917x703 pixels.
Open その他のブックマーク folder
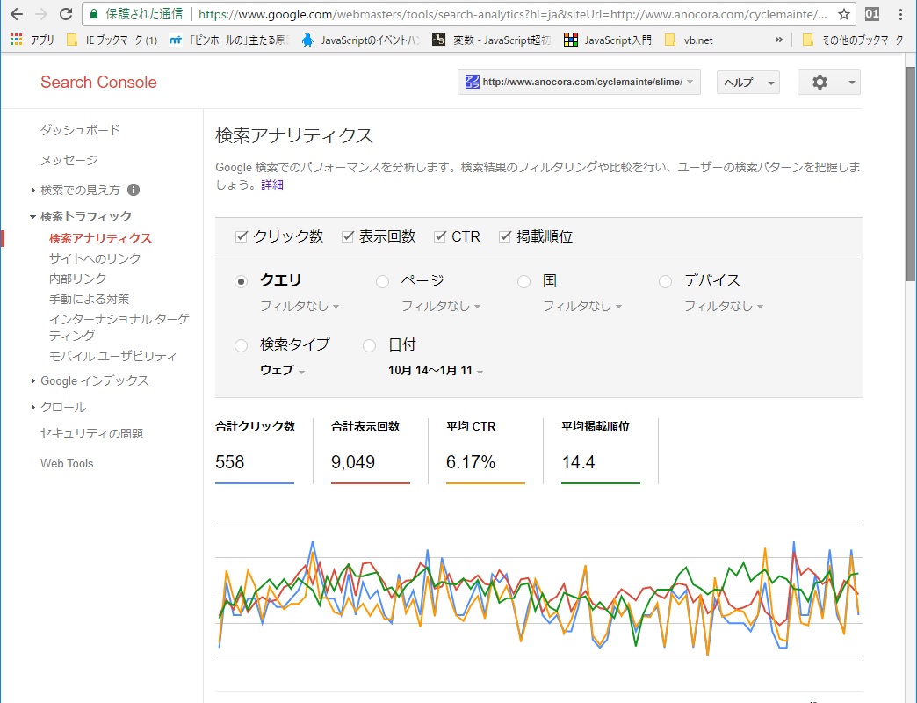853,40
